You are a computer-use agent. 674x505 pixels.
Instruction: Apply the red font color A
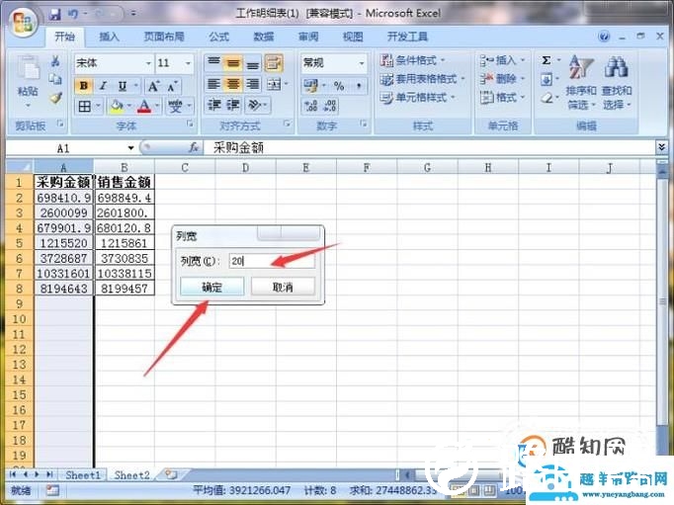click(x=144, y=106)
